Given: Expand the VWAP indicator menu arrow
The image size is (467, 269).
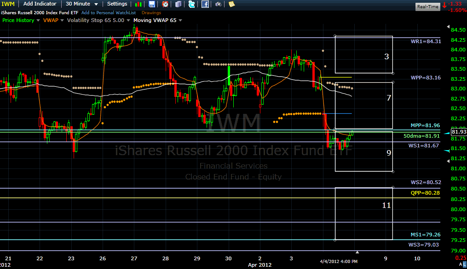Looking at the screenshot, I should click(x=62, y=21).
